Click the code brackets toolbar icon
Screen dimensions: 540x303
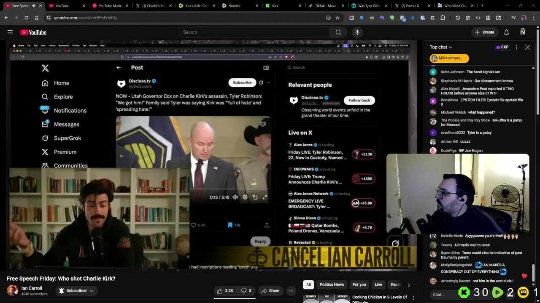pyautogui.click(x=478, y=18)
